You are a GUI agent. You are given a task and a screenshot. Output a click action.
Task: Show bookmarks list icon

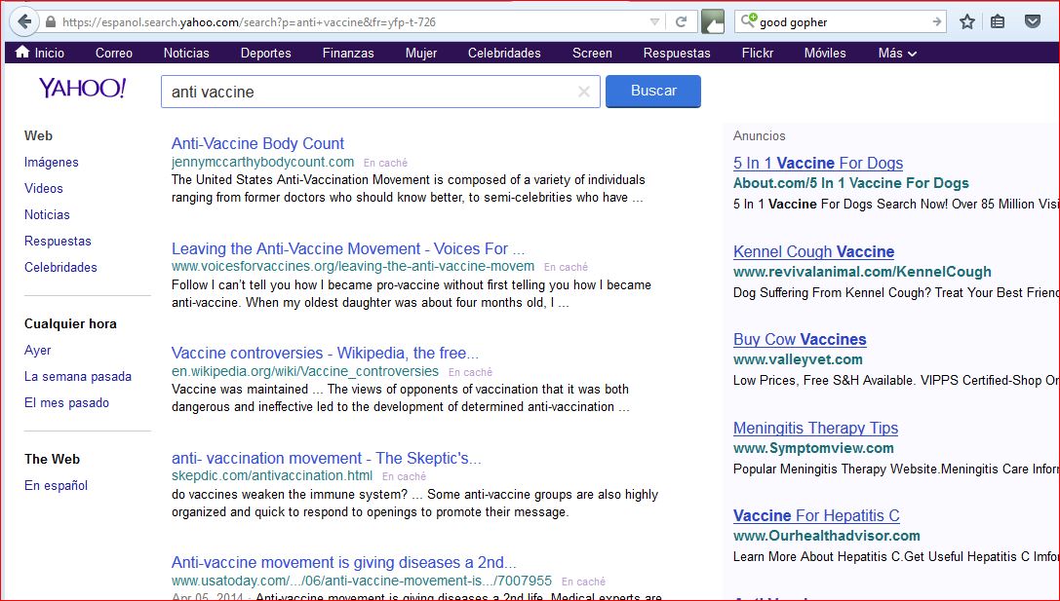coord(998,21)
